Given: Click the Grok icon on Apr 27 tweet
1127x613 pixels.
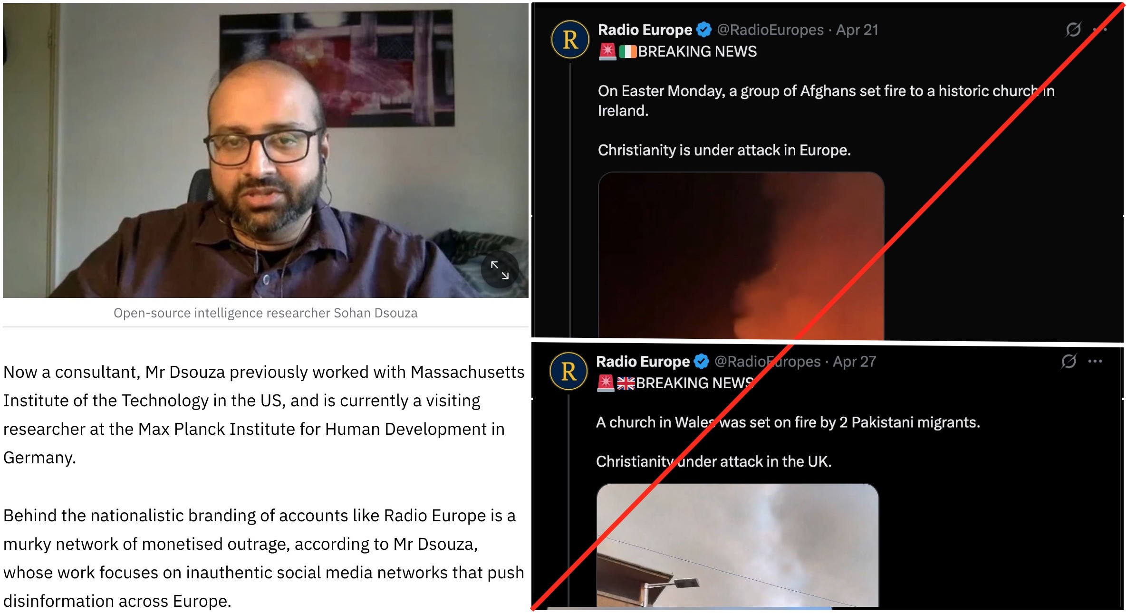Looking at the screenshot, I should pyautogui.click(x=1069, y=362).
